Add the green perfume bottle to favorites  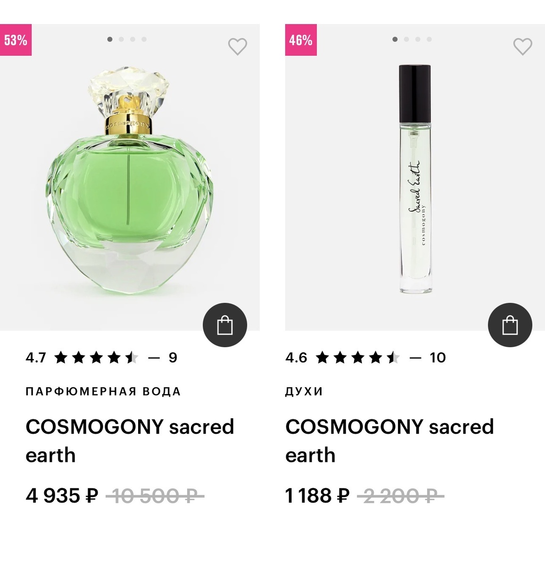pos(237,46)
